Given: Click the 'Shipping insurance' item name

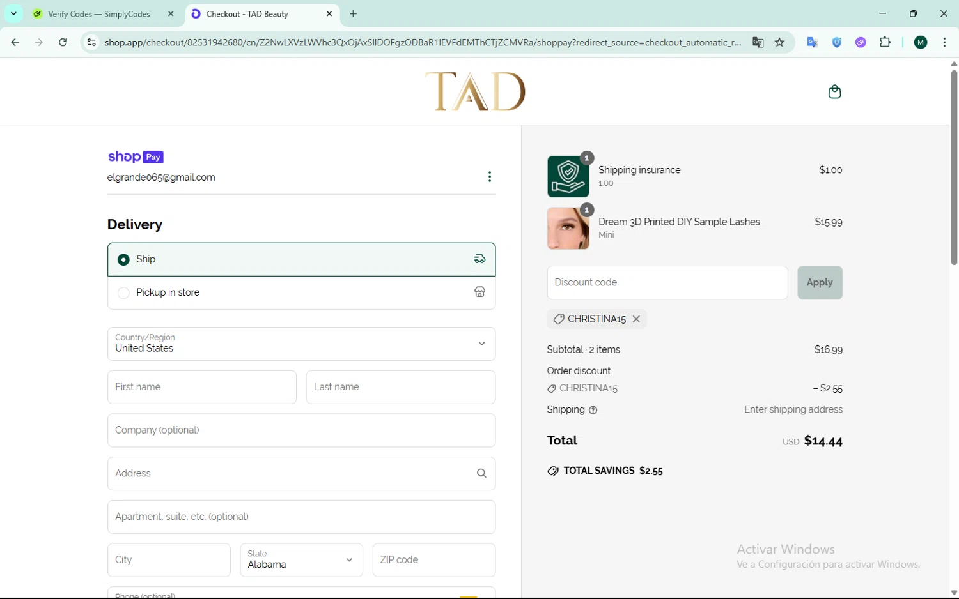Looking at the screenshot, I should [x=639, y=170].
